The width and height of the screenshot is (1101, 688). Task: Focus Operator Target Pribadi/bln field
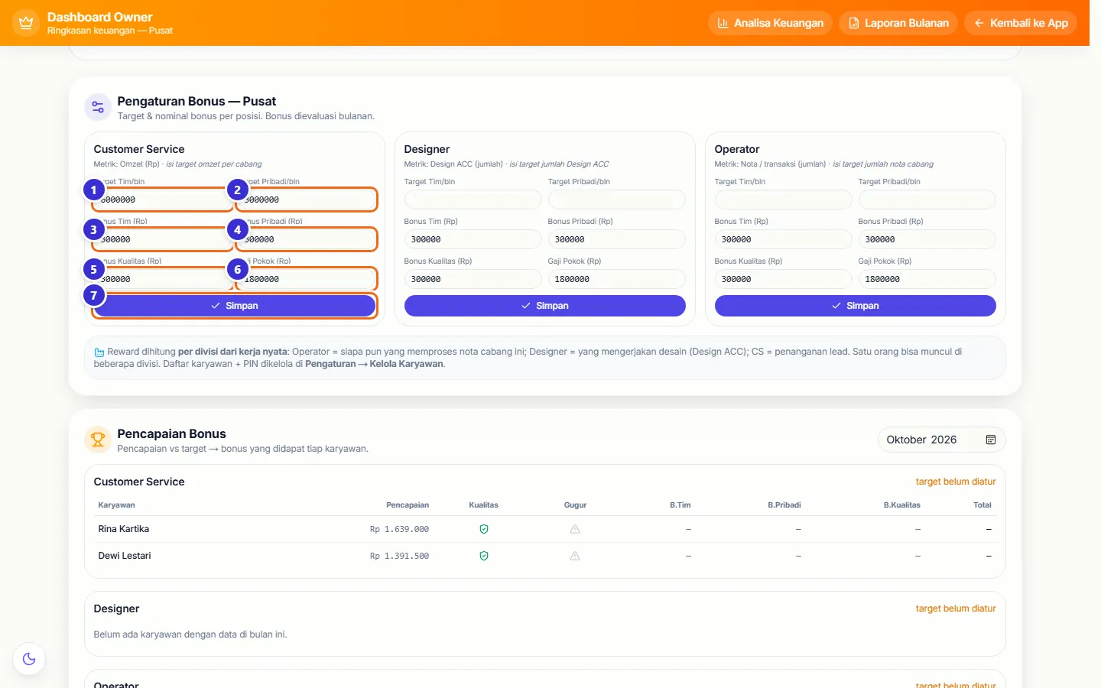click(927, 200)
